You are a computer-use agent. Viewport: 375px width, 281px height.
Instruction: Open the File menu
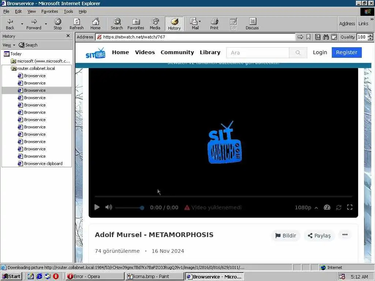click(x=6, y=11)
